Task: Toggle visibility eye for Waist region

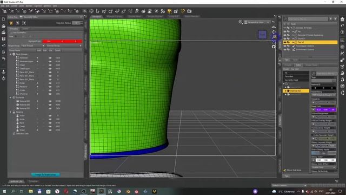Action: point(50,130)
